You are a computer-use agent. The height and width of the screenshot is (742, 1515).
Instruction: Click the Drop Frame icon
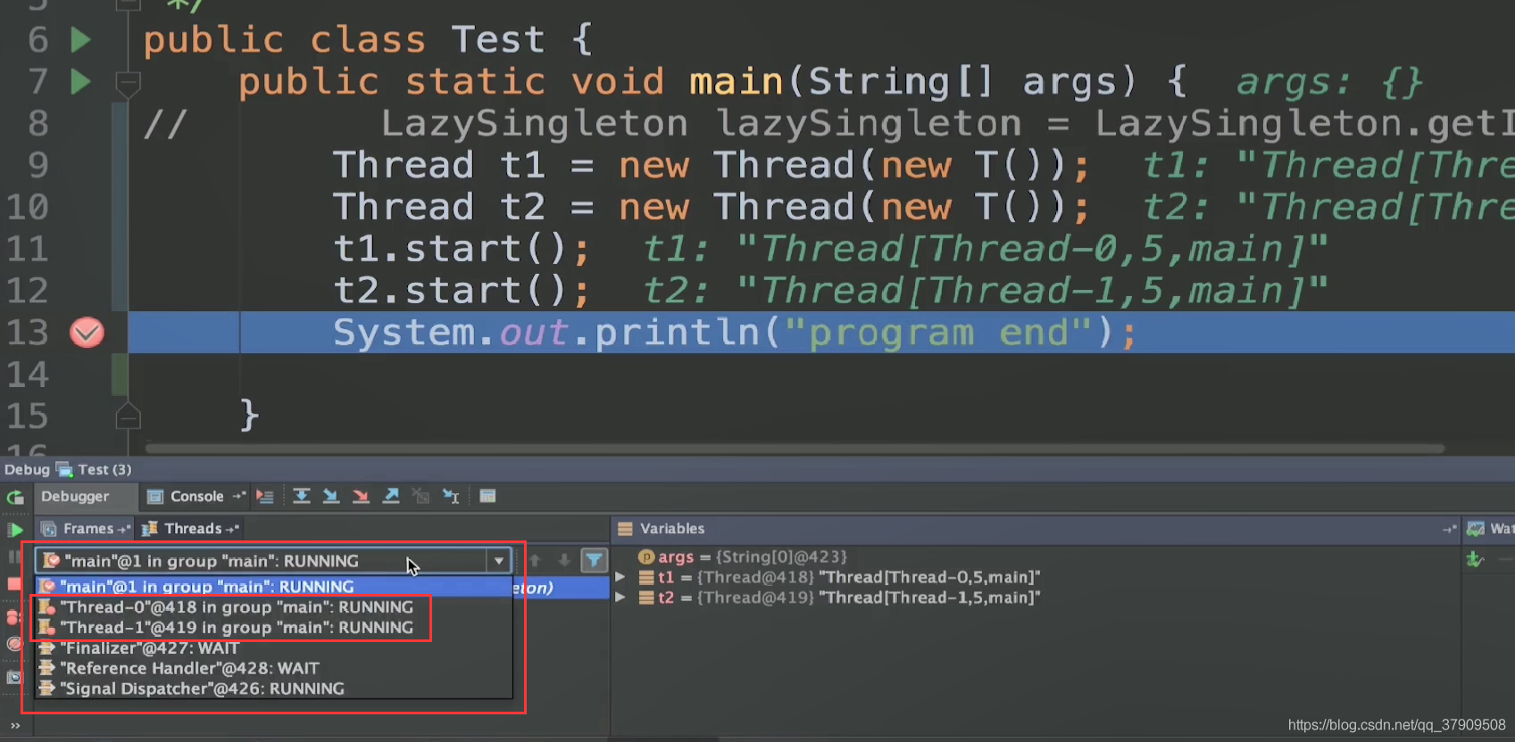[x=421, y=496]
